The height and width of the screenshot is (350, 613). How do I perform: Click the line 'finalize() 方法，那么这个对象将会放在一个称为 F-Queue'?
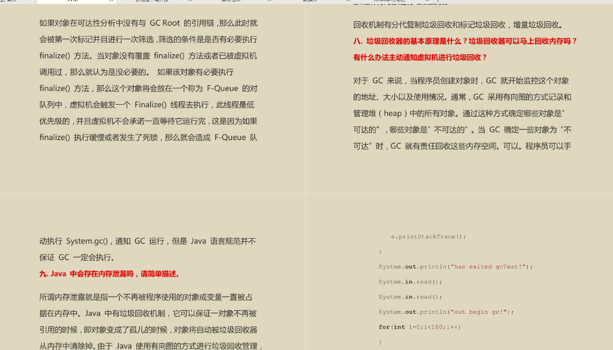[x=148, y=89]
